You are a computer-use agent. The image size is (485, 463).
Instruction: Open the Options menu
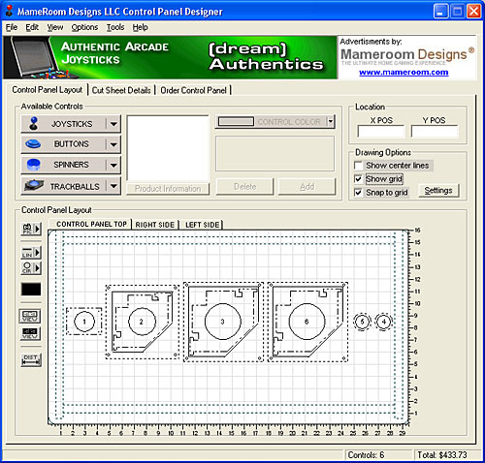coord(84,27)
